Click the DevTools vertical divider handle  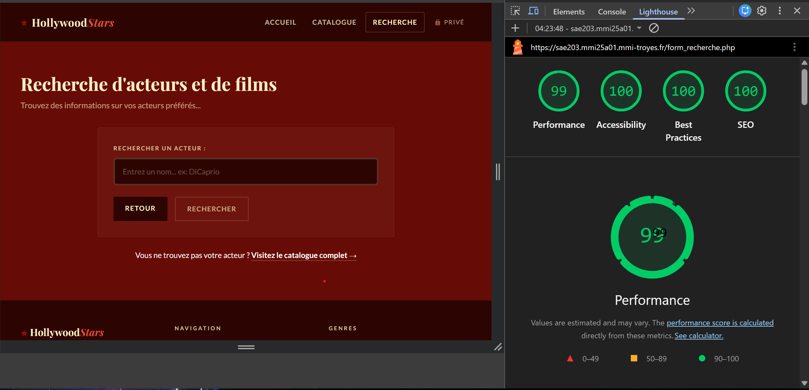click(x=498, y=172)
